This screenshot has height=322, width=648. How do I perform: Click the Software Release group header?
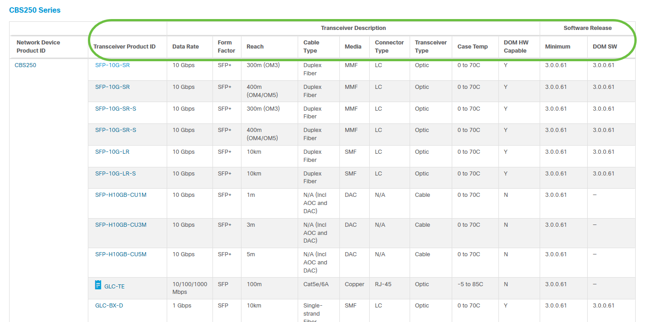[587, 28]
